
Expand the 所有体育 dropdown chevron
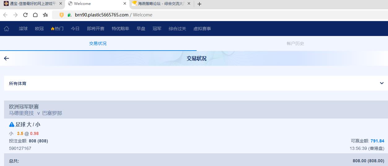tap(381, 83)
